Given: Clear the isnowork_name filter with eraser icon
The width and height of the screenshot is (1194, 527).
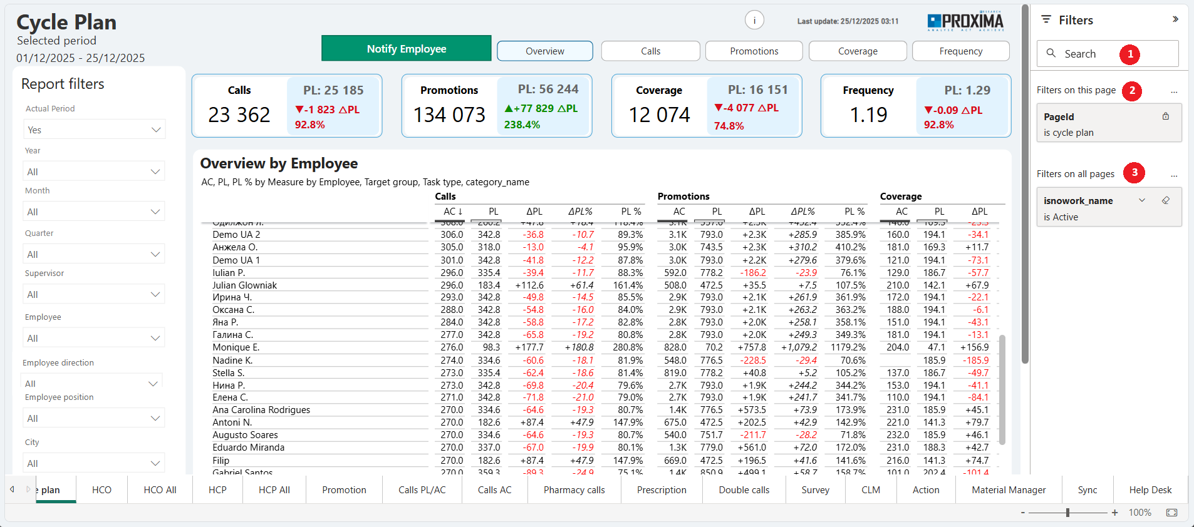Looking at the screenshot, I should (1166, 200).
